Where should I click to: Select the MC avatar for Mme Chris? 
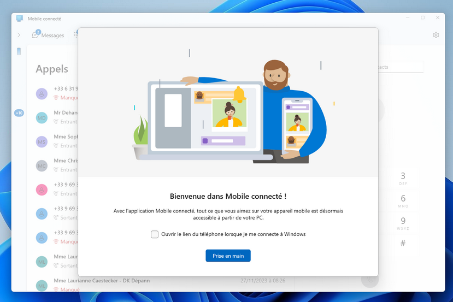[x=42, y=165]
